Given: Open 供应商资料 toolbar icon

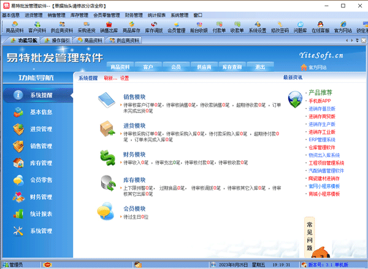Looking at the screenshot, I should pos(62,27).
